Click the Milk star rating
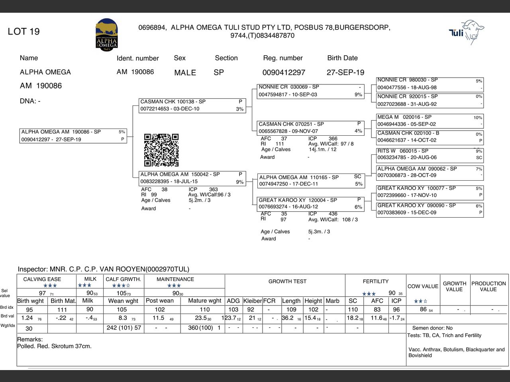510x382 pixels. (84, 285)
